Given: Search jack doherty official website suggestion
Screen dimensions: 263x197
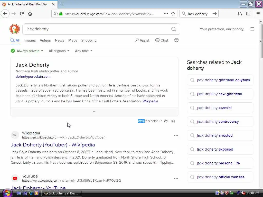Looking at the screenshot, I should [220, 177].
